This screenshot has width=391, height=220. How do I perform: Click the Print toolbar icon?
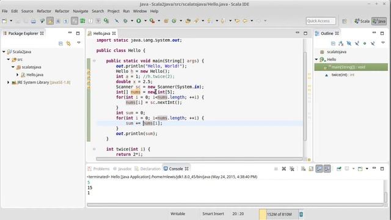34,21
